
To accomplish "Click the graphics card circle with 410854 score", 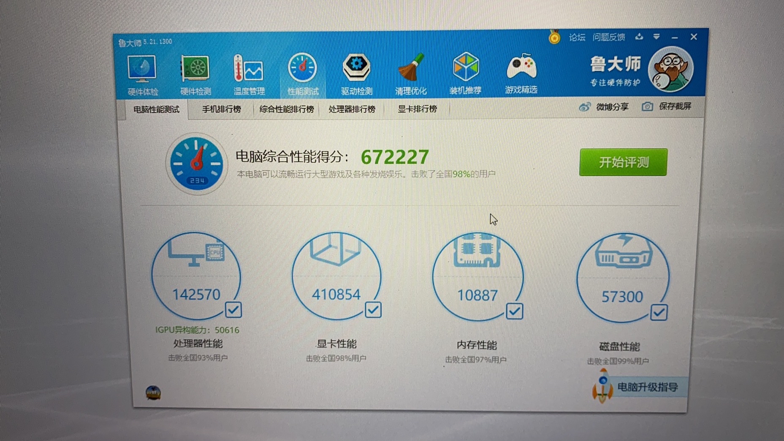I will [x=336, y=276].
